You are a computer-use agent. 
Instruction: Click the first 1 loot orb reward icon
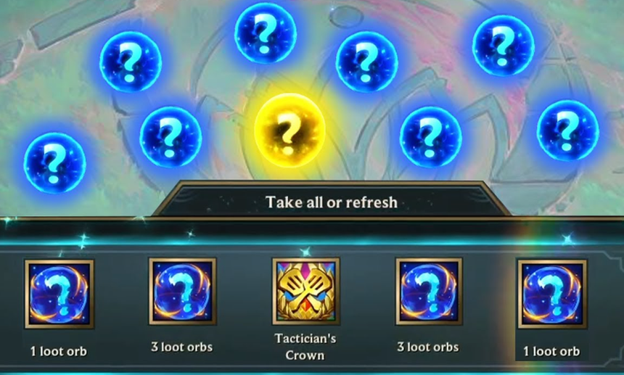click(59, 294)
